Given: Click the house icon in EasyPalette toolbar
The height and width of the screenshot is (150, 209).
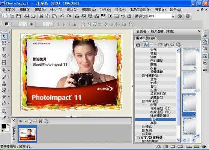Looking at the screenshot, I should click(138, 45).
